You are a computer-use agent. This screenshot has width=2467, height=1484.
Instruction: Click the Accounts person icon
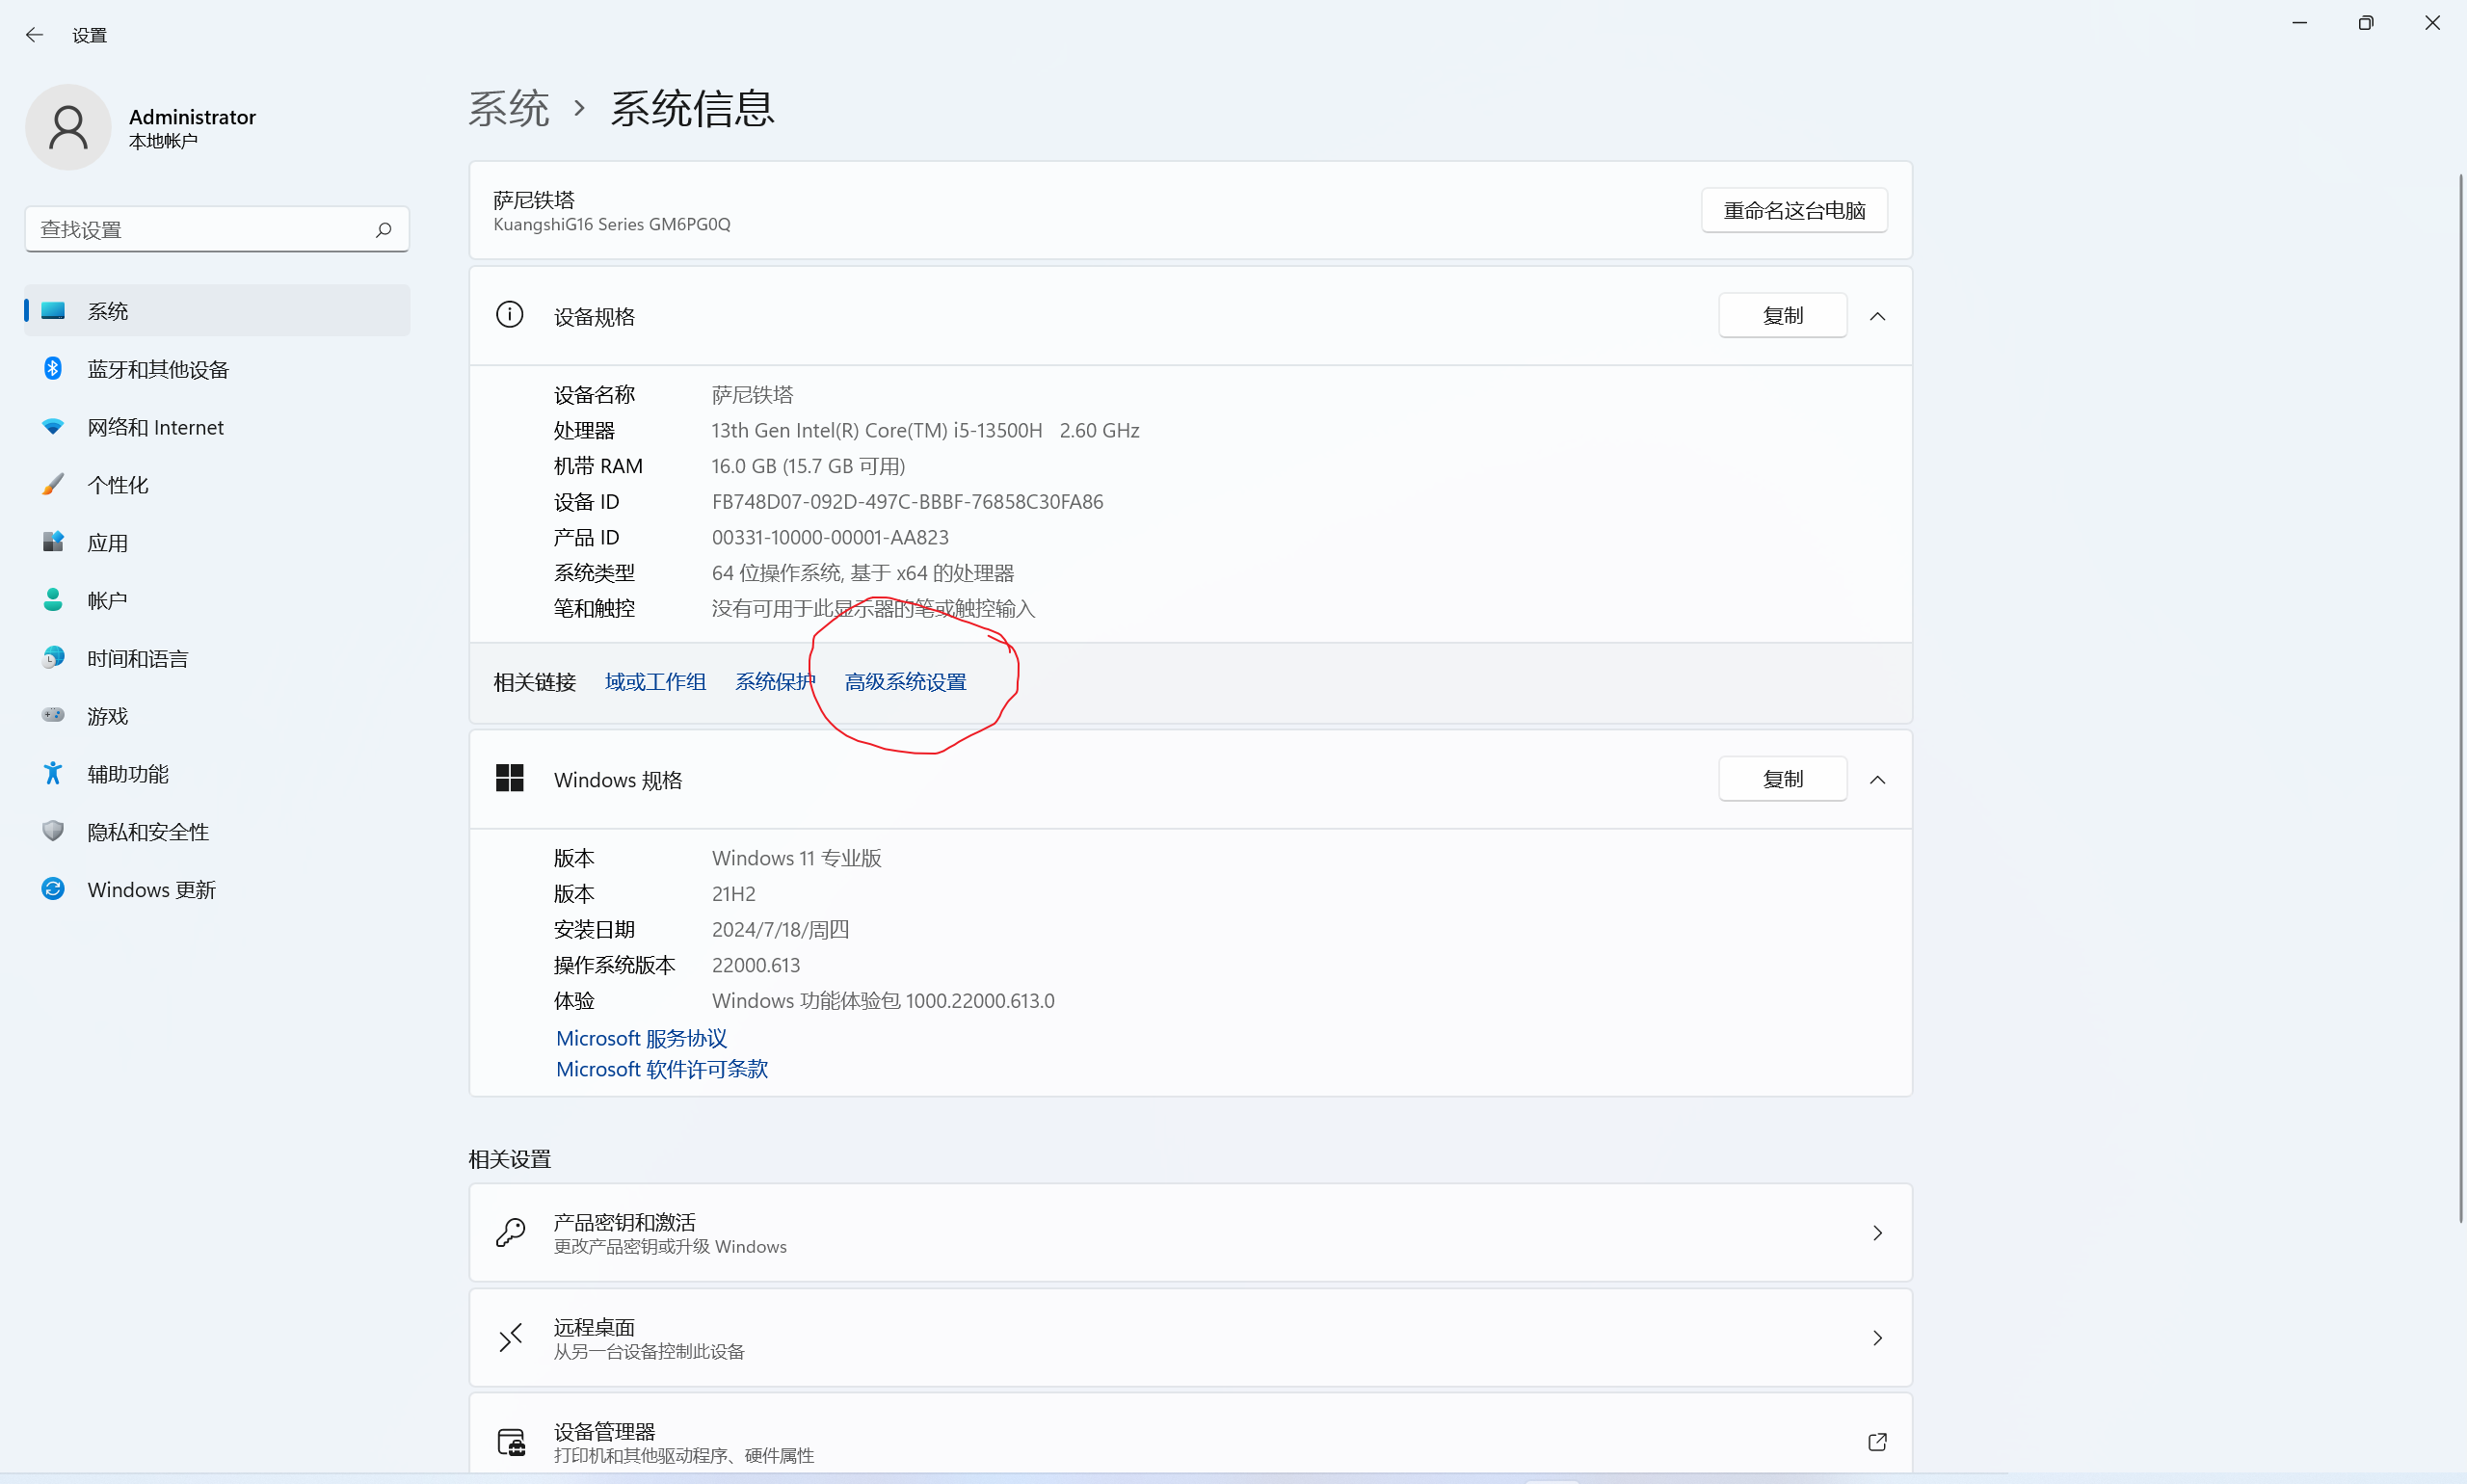pos(53,600)
